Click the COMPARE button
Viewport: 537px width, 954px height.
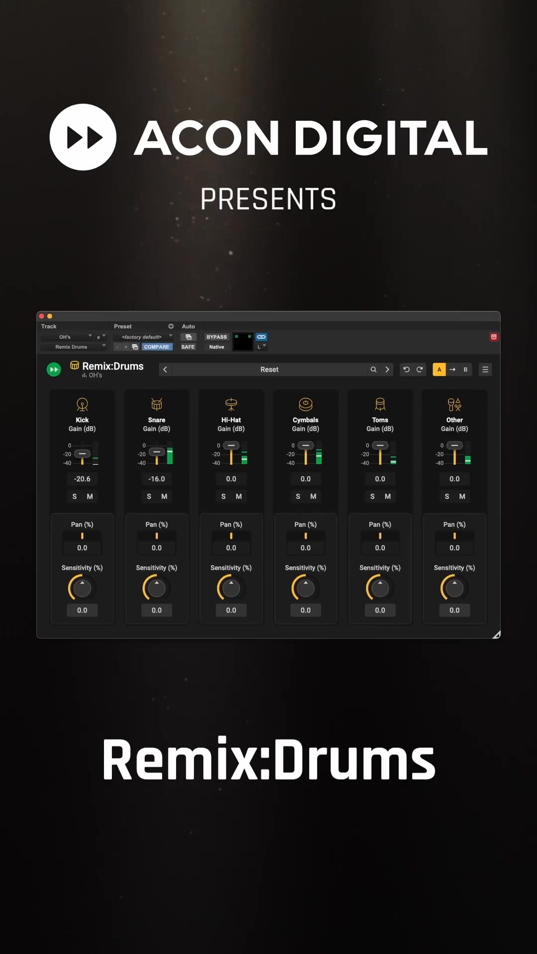pos(157,347)
